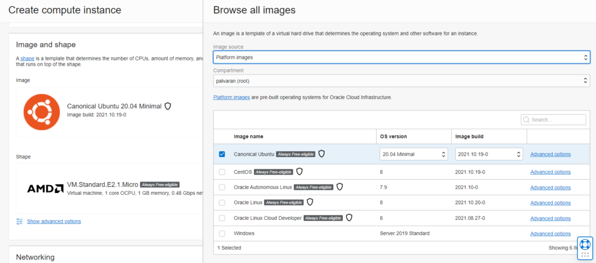Click Image build: 2021.10.19-0 text under Ubuntu
Viewport: 596px width, 263px height.
pos(97,115)
